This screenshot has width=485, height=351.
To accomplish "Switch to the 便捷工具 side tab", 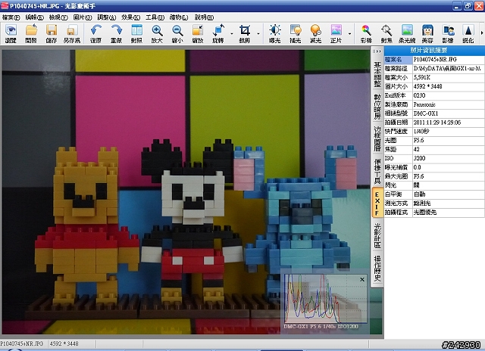I will coord(377,171).
